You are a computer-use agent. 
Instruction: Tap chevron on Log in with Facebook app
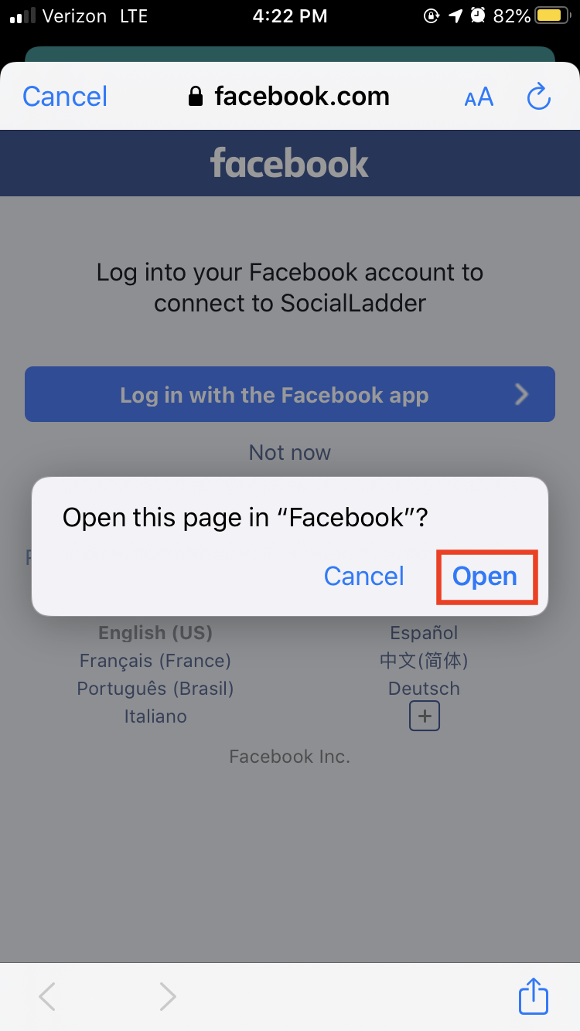[x=522, y=395]
